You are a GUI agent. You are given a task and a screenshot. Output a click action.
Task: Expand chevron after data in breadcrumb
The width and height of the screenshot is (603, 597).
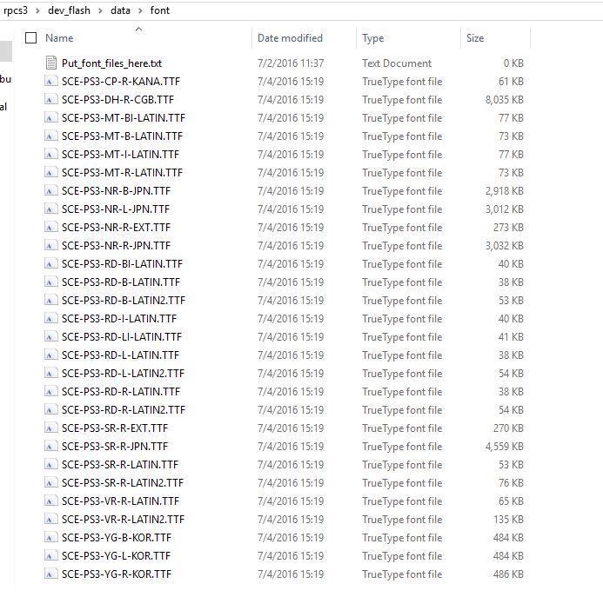pyautogui.click(x=140, y=10)
